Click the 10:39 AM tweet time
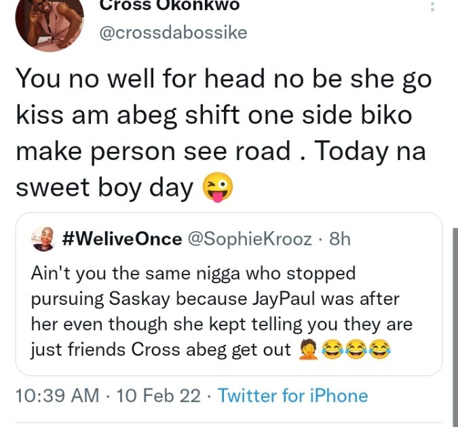The height and width of the screenshot is (427, 458). [56, 396]
